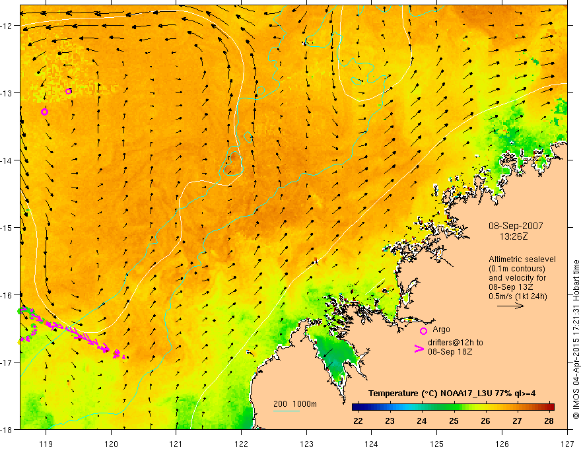This screenshot has height=449, width=581.
Task: Click the 'and velocity for' text
Action: point(517,278)
